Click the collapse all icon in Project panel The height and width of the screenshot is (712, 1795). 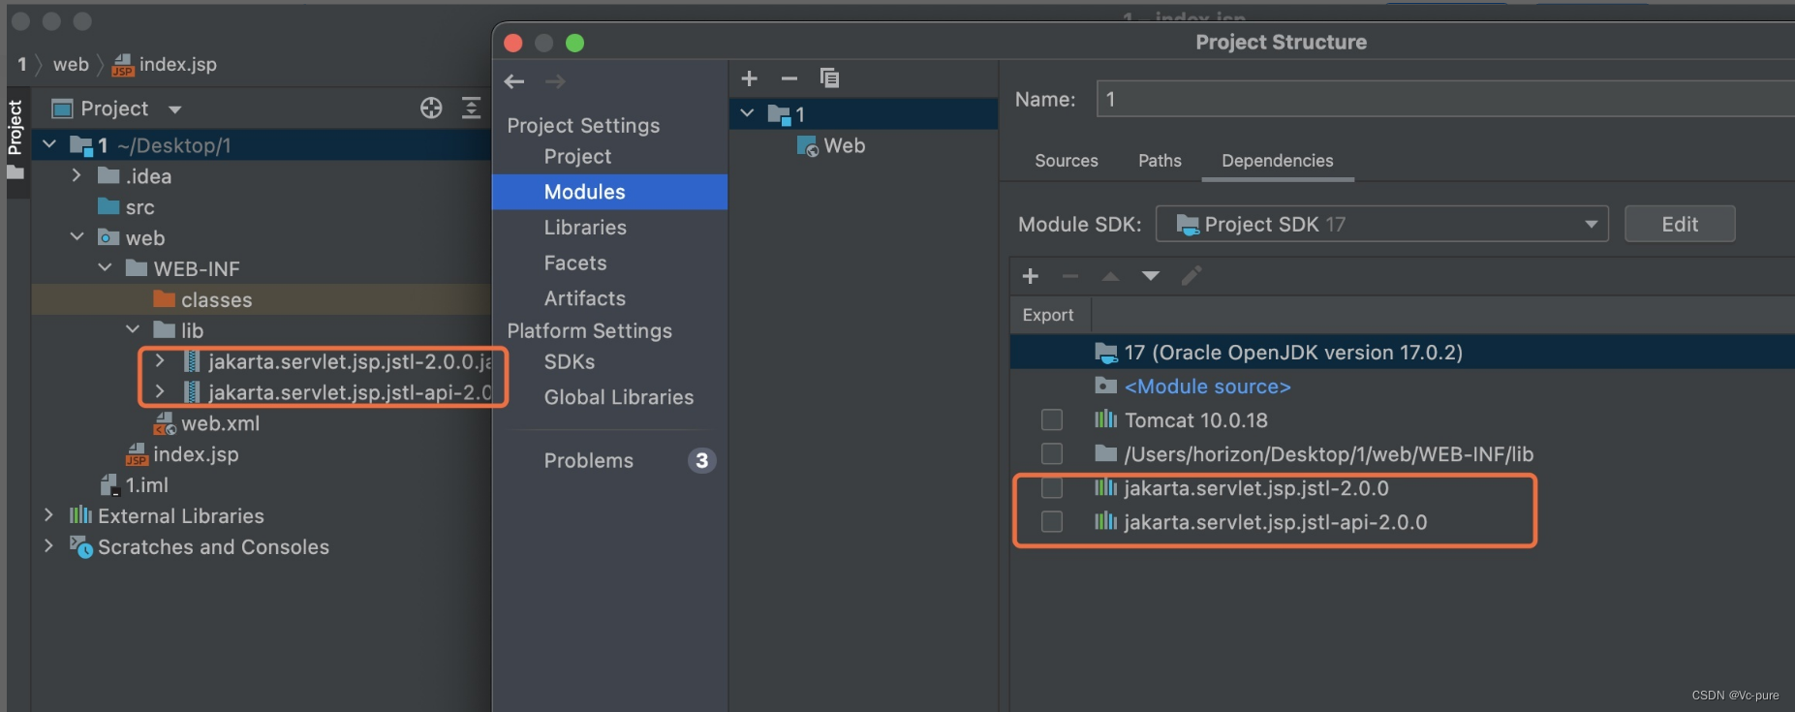point(471,108)
